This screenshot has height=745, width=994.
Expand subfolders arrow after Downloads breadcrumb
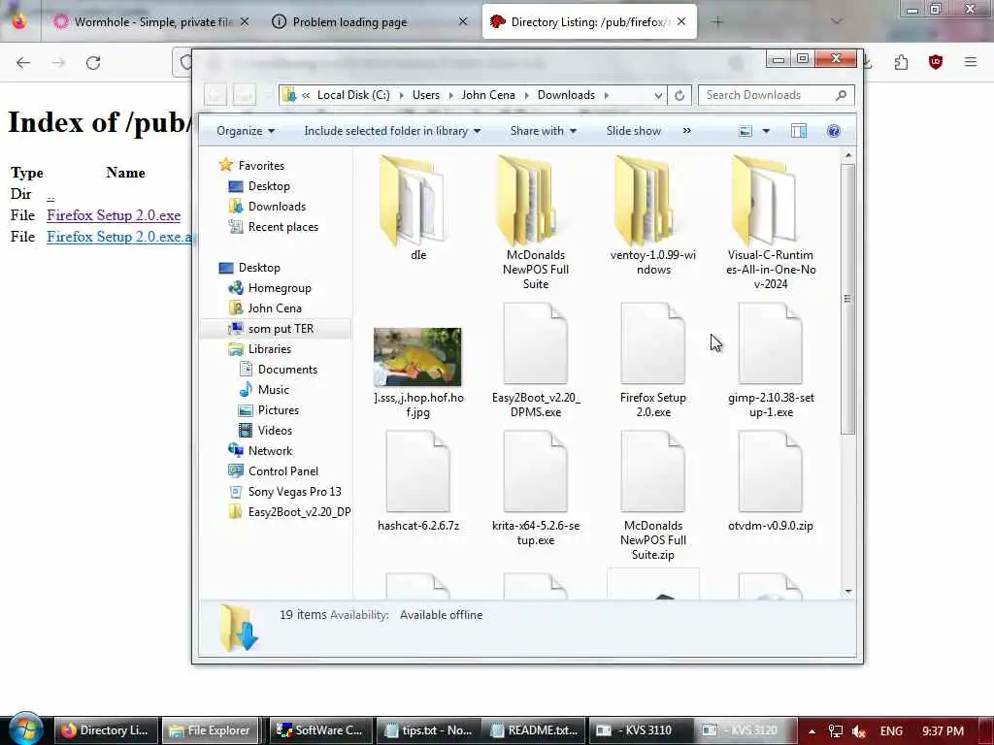[606, 96]
